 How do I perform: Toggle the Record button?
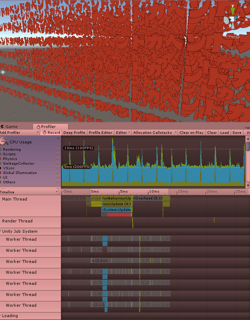(51, 132)
